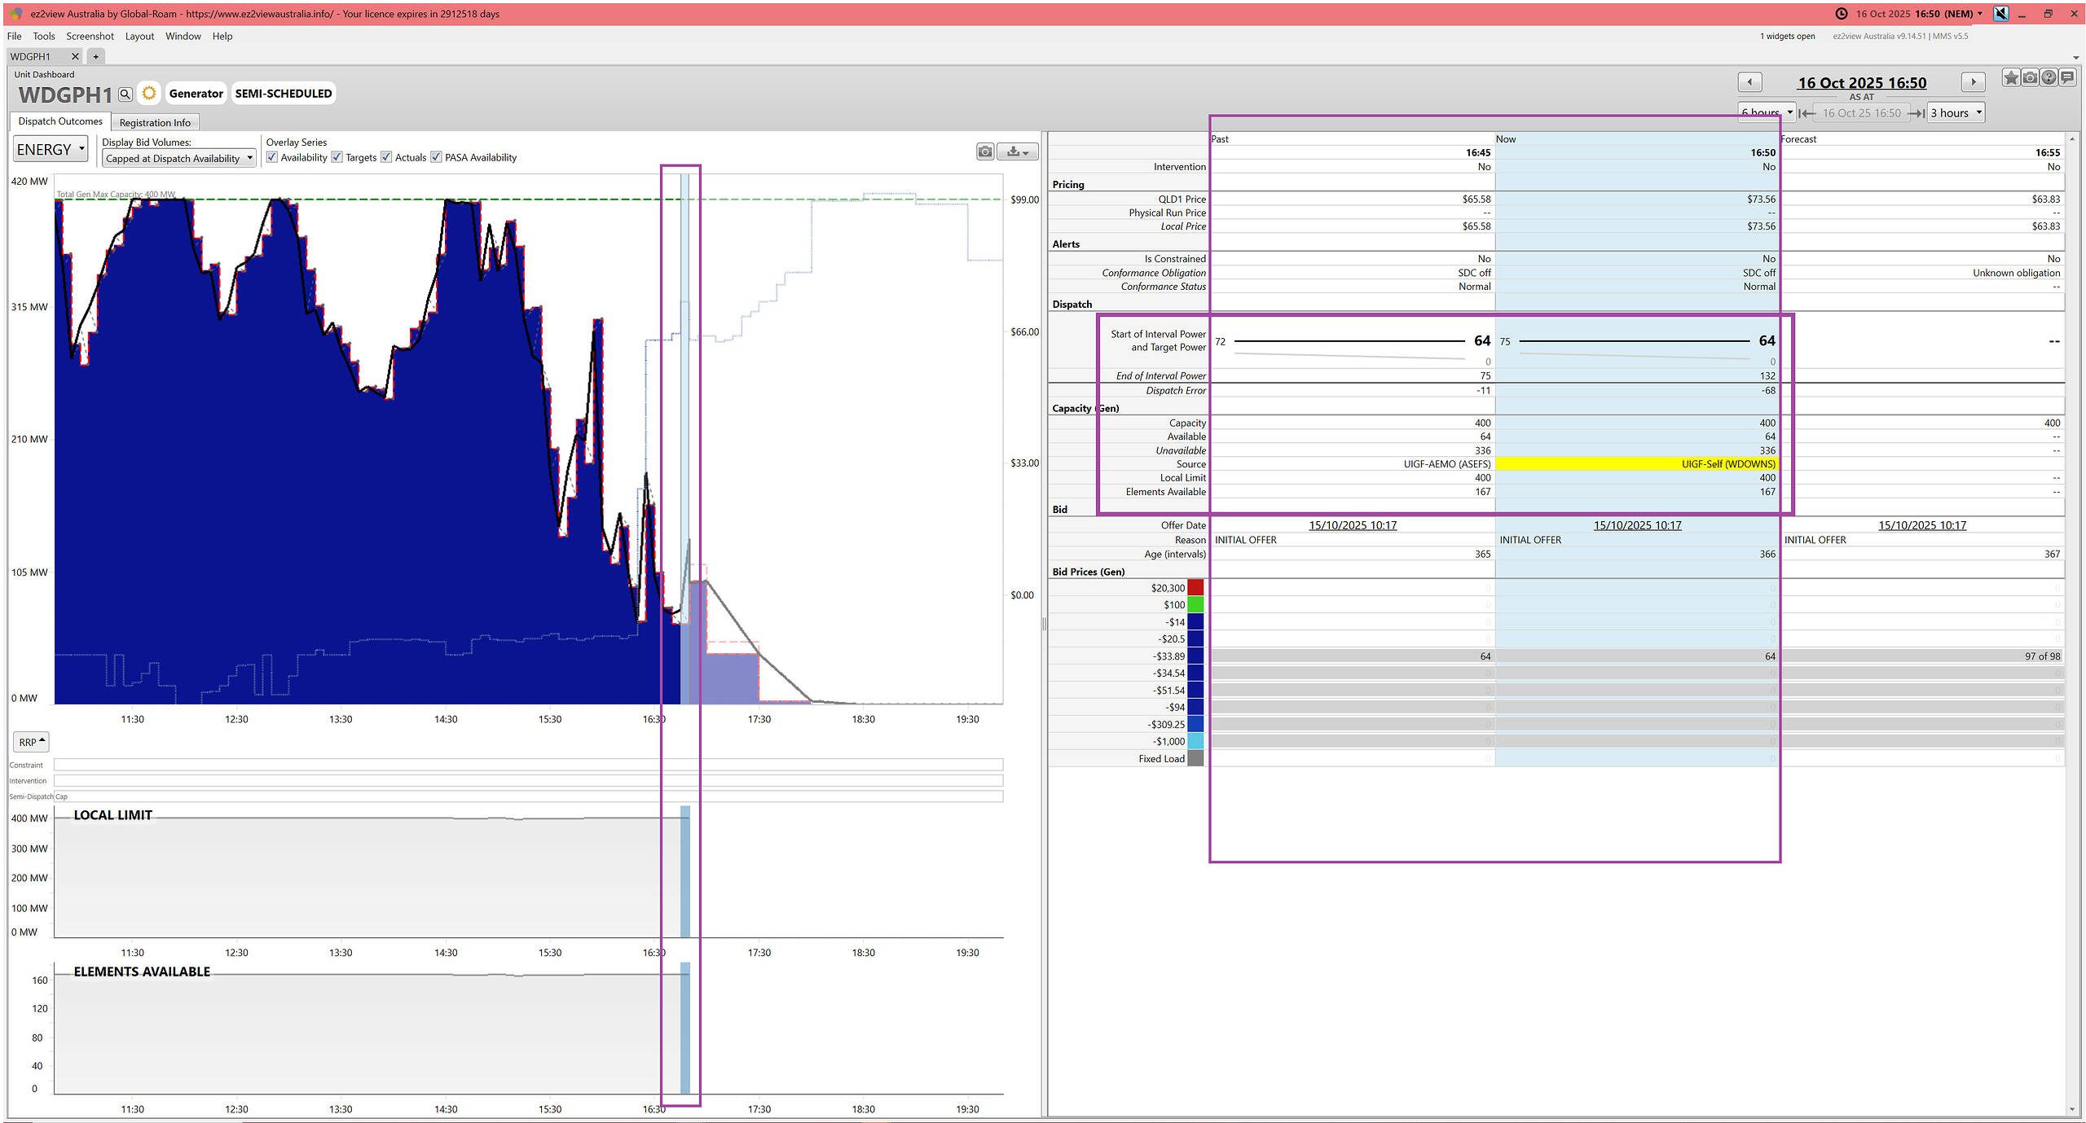The width and height of the screenshot is (2086, 1123).
Task: Open the chart download export button
Action: coord(1018,151)
